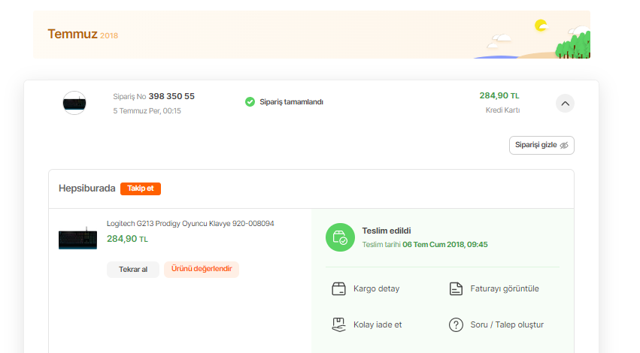Click the Siparişi gizle button
Viewport: 640px width, 353px height.
pyautogui.click(x=541, y=145)
